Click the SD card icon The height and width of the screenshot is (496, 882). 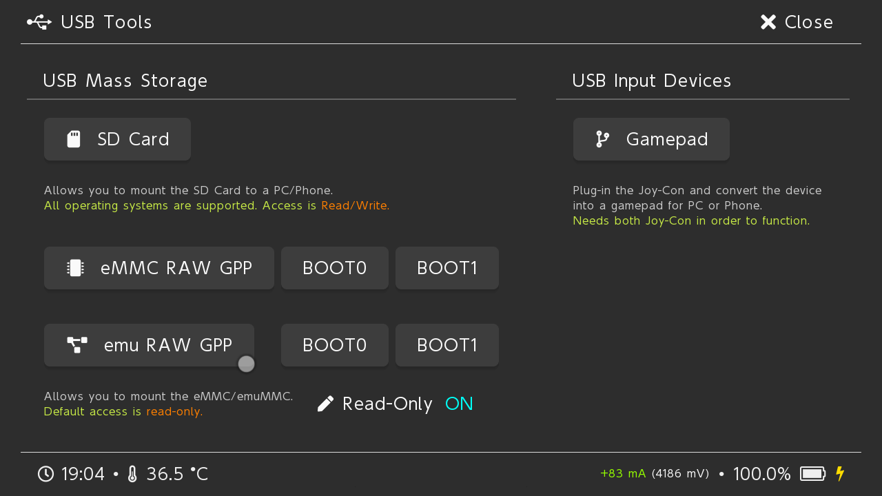[74, 139]
